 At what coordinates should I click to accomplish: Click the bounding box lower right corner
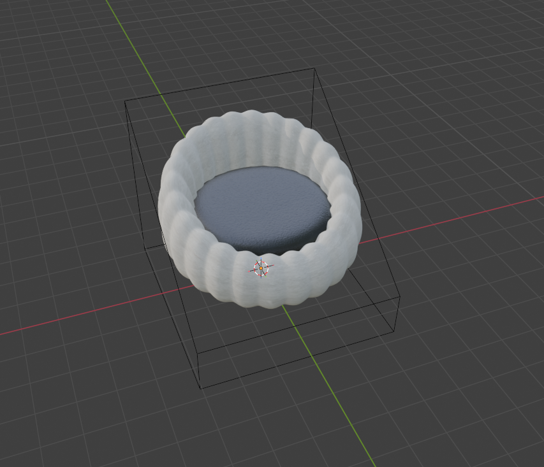click(x=394, y=332)
